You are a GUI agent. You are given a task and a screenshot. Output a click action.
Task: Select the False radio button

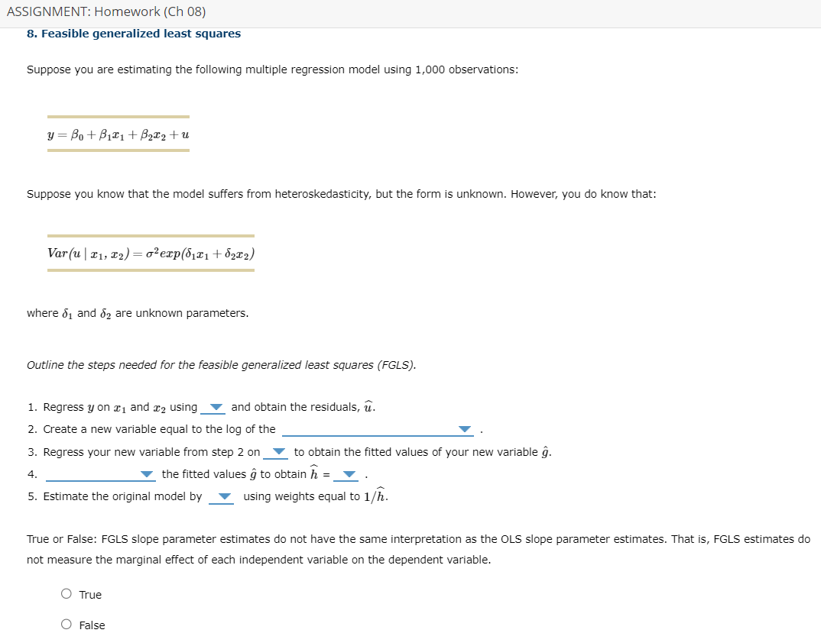pyautogui.click(x=67, y=624)
